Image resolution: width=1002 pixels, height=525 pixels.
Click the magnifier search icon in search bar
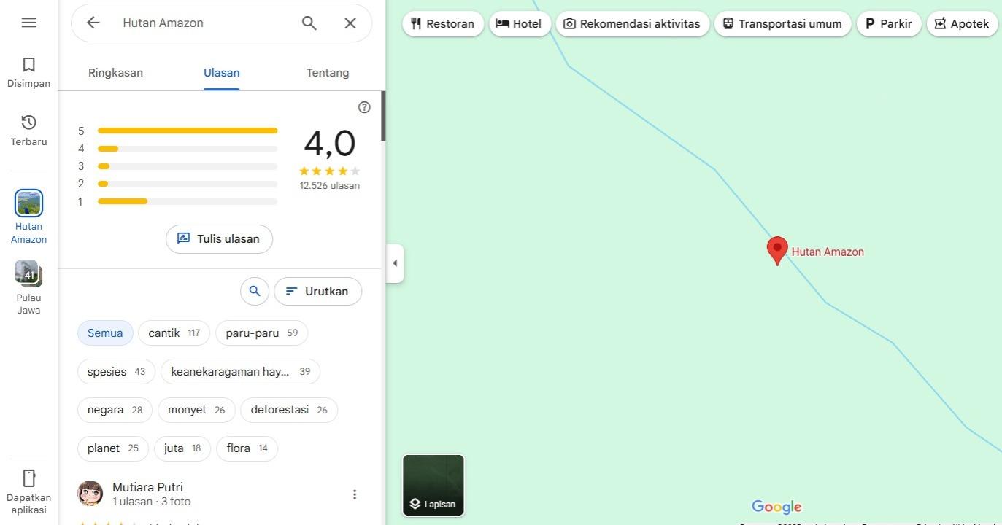click(x=309, y=23)
